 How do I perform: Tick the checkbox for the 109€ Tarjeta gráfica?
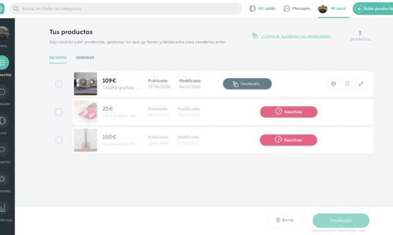(59, 84)
